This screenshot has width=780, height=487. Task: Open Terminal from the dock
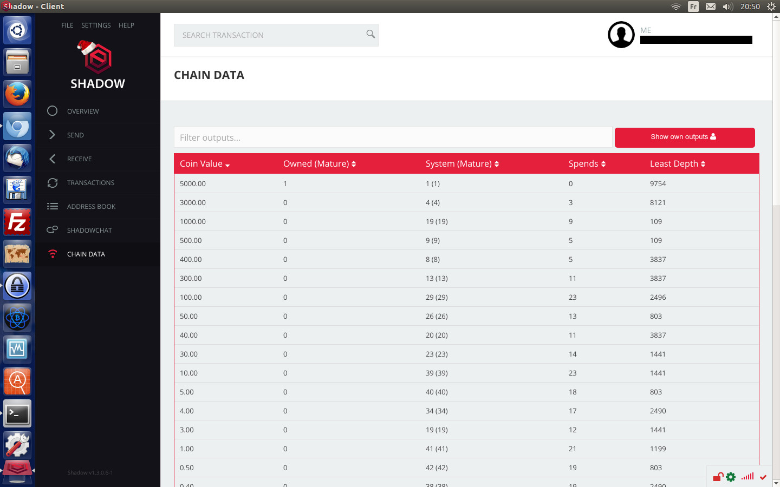pyautogui.click(x=17, y=414)
